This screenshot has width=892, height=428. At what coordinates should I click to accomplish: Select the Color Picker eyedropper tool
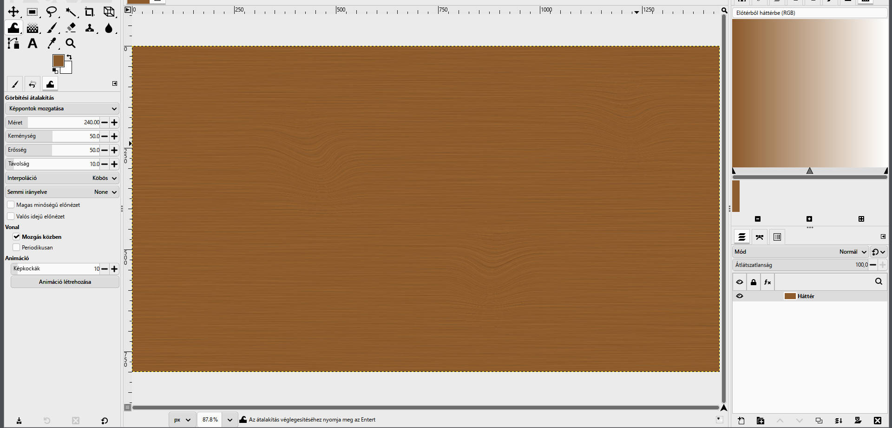[x=52, y=44]
